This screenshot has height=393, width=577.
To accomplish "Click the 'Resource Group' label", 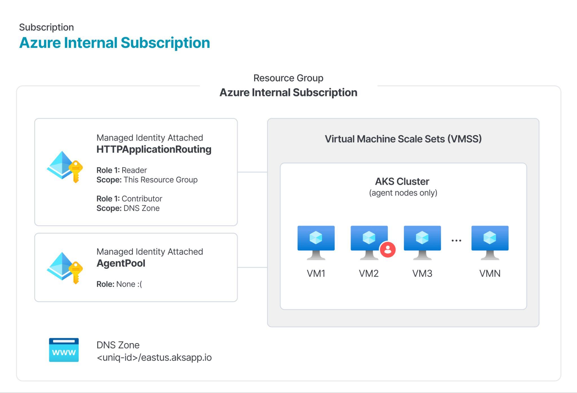I will click(x=288, y=78).
